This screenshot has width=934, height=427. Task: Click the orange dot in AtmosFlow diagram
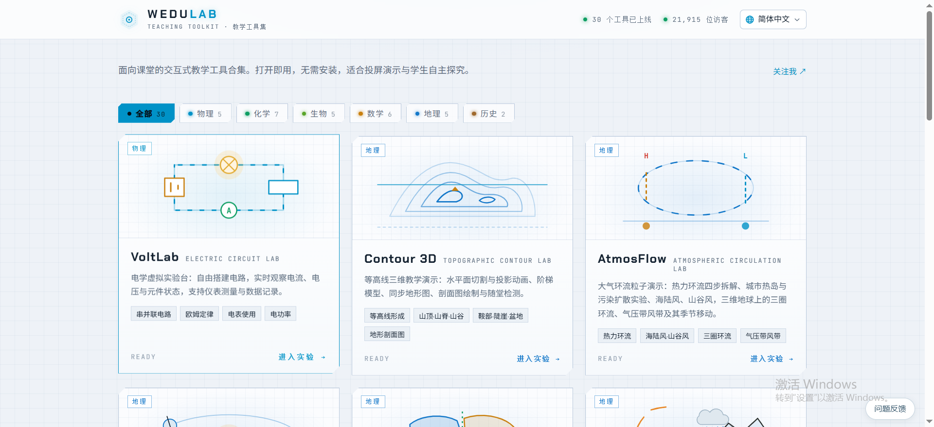(x=646, y=226)
